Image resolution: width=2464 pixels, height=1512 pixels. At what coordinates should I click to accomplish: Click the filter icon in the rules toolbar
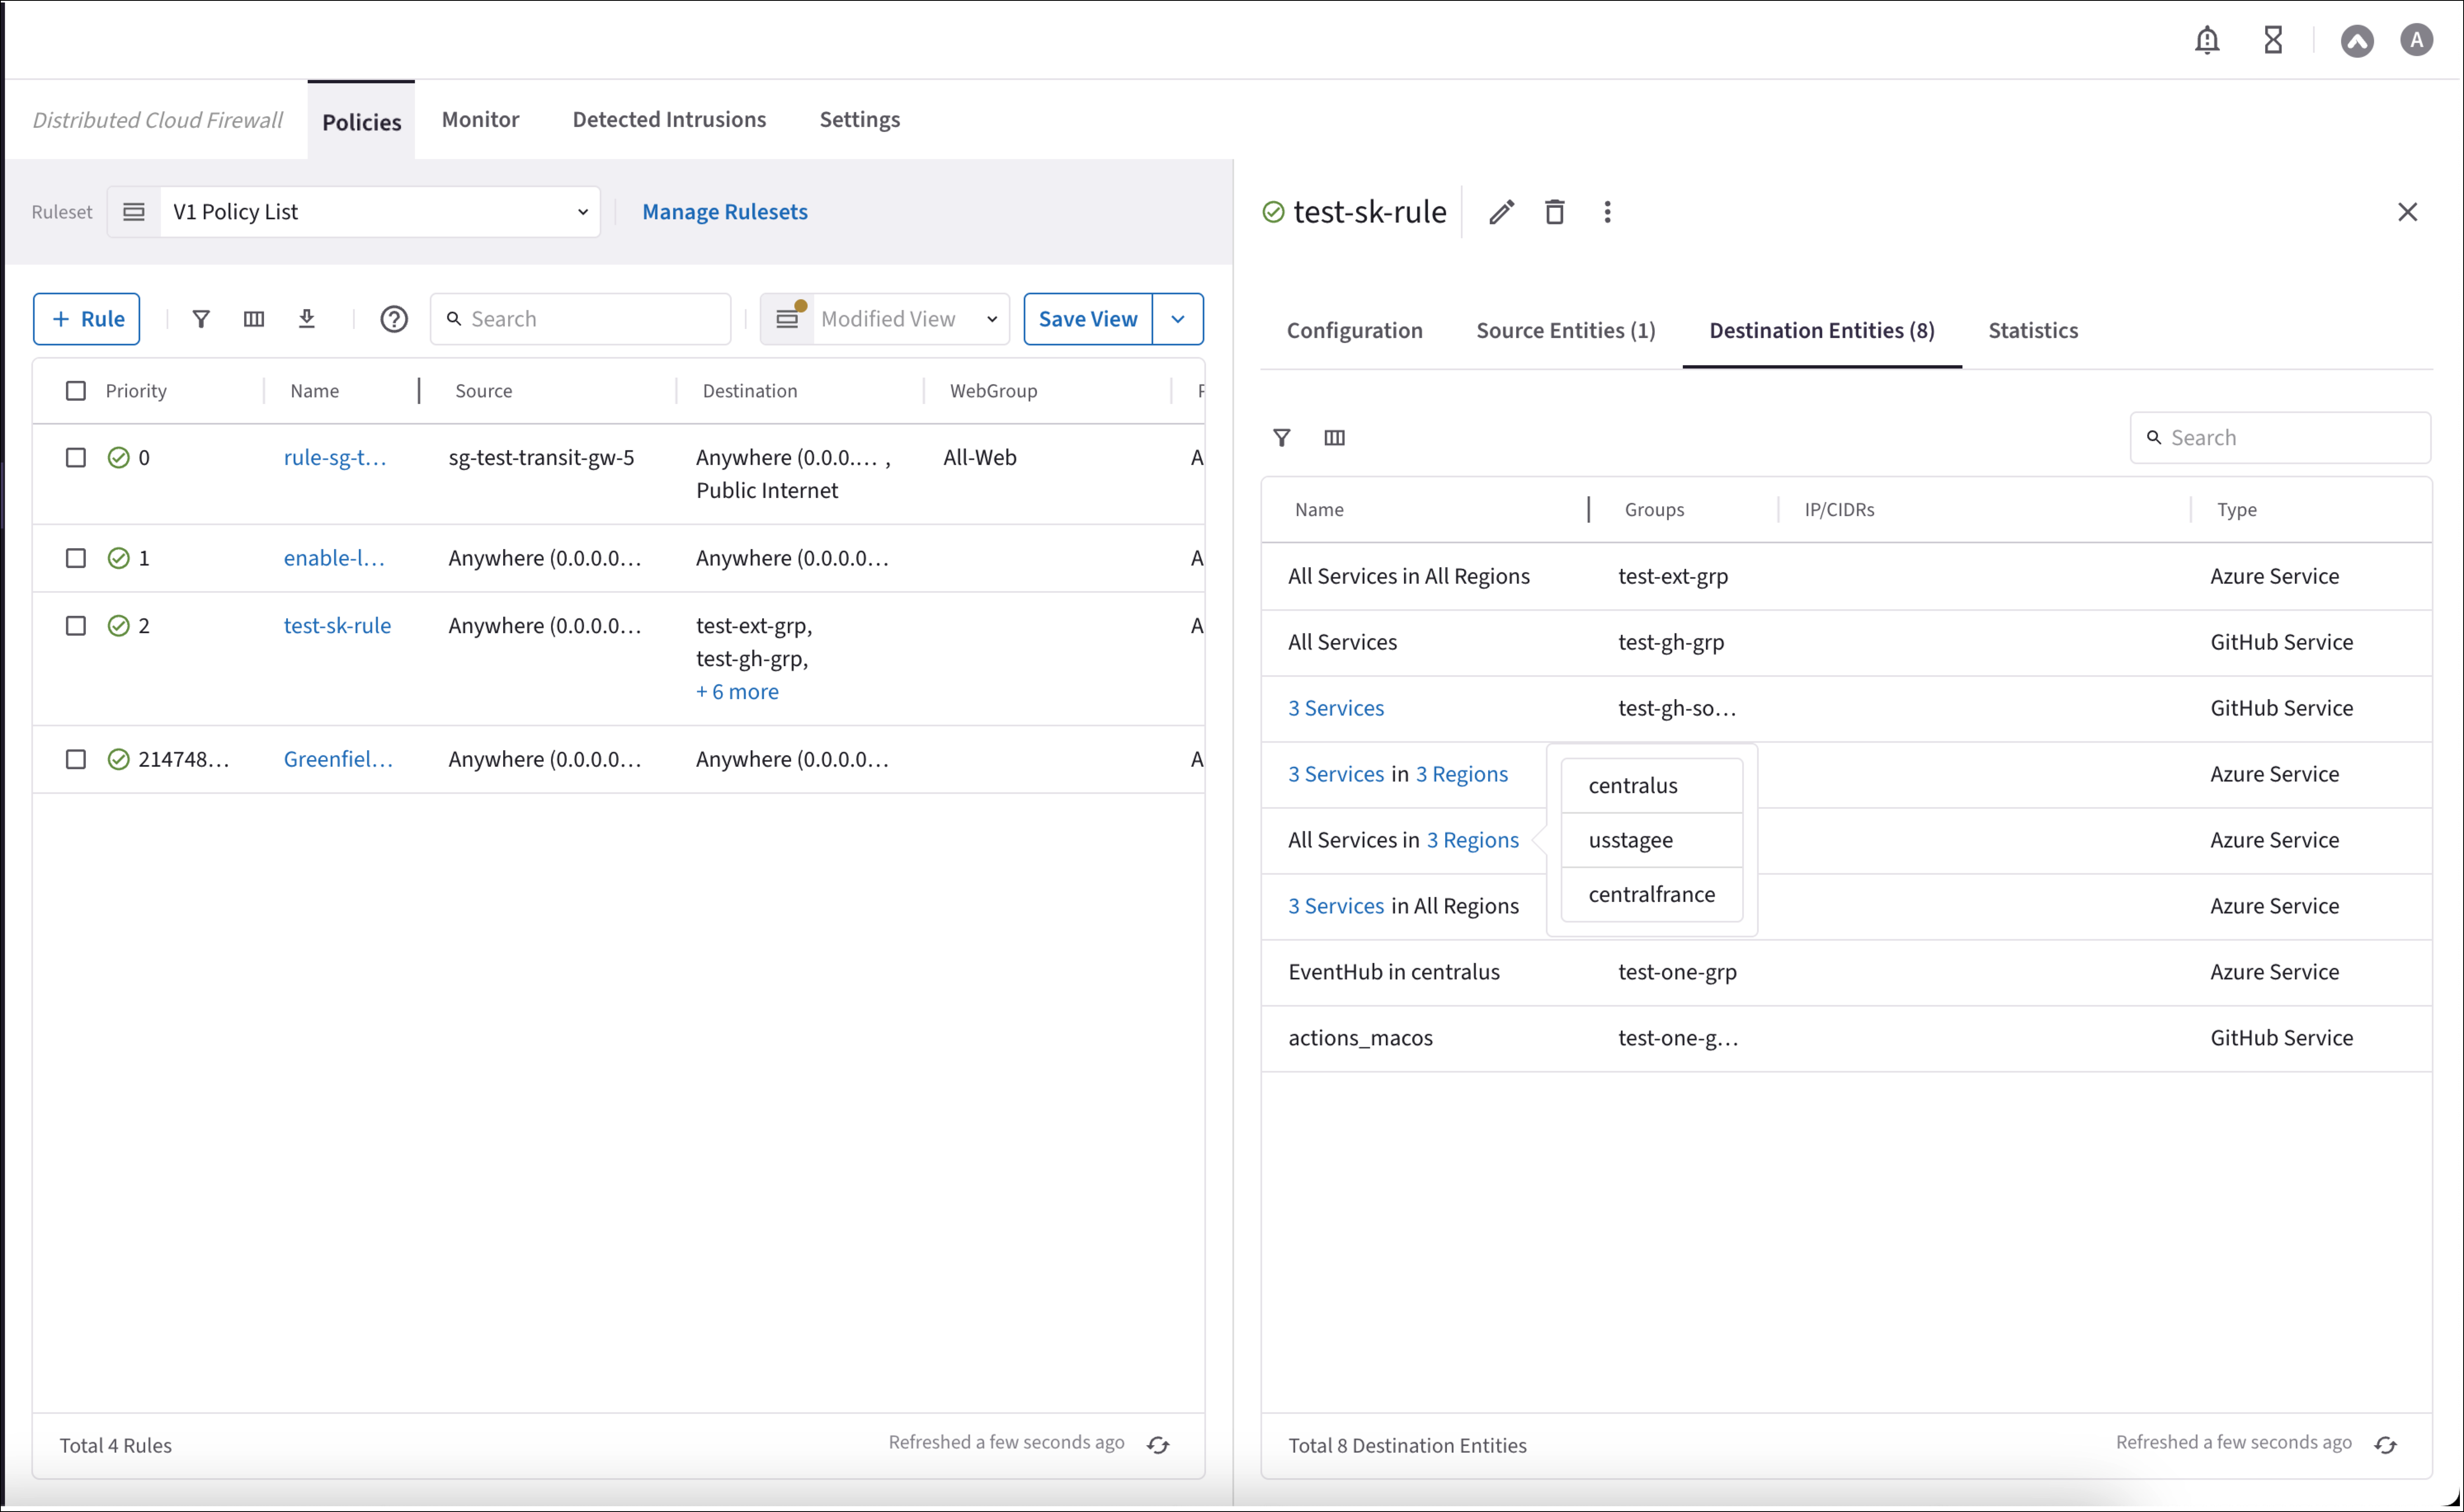click(x=201, y=319)
